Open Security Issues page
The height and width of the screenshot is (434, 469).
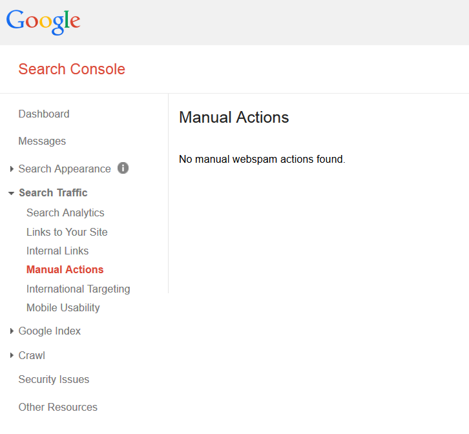pyautogui.click(x=54, y=380)
